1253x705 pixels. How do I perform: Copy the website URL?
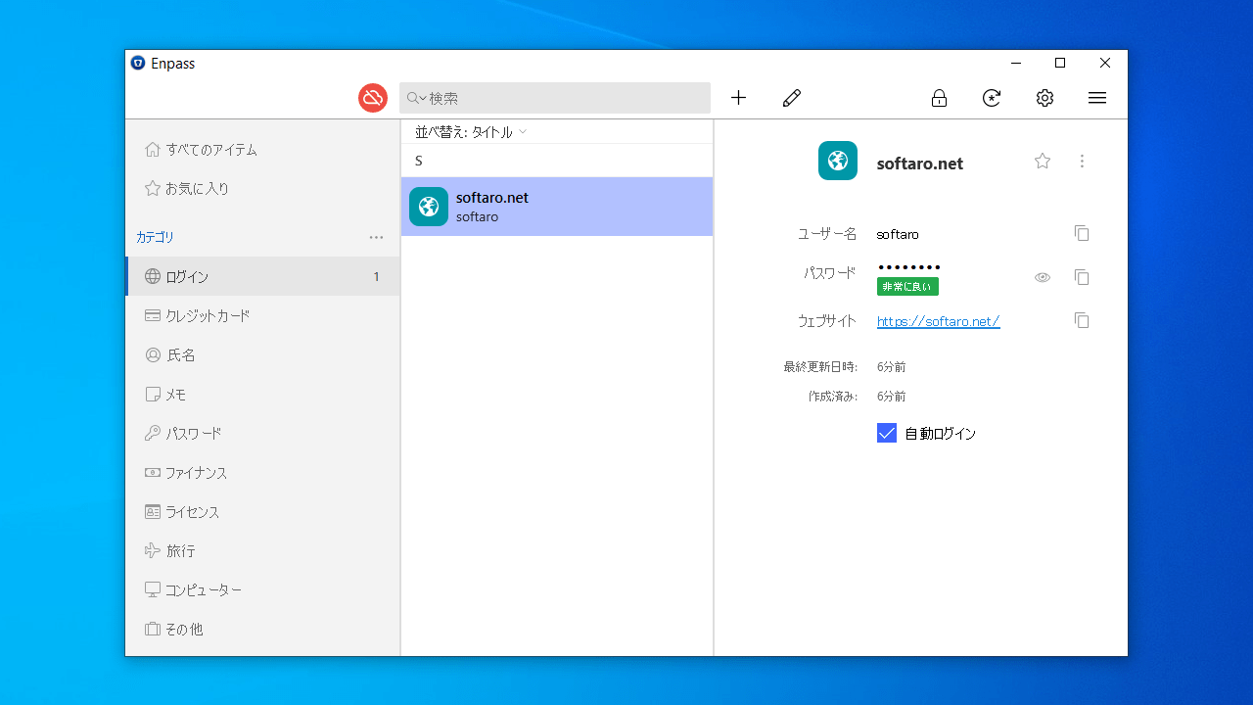[1082, 320]
